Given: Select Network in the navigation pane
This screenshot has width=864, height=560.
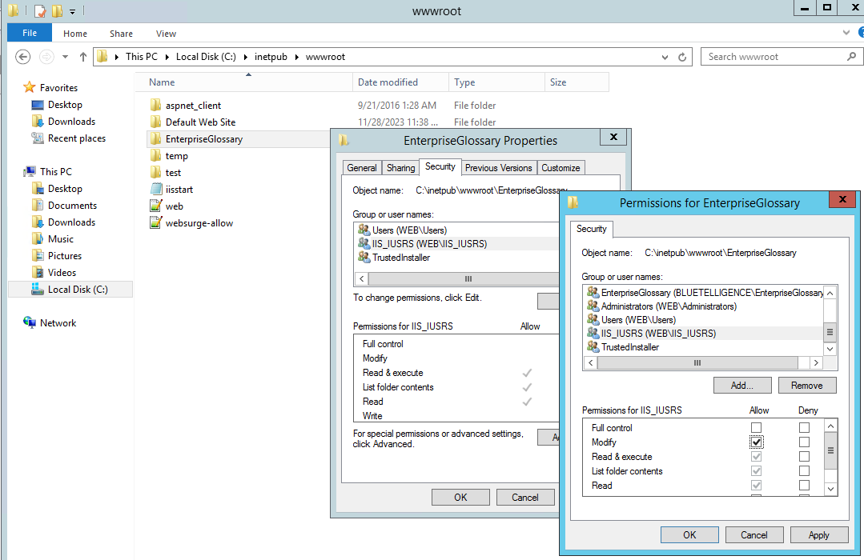Looking at the screenshot, I should 58,323.
